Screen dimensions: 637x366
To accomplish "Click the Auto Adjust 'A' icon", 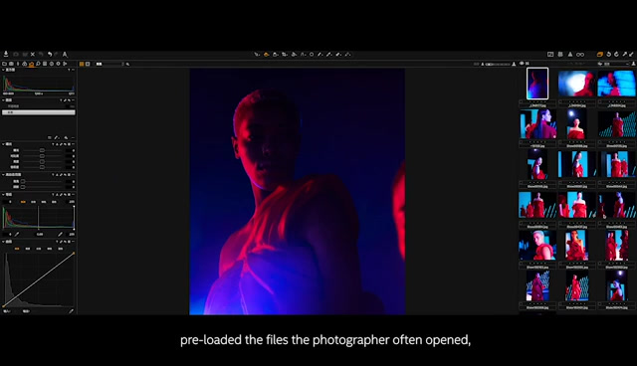I will 65,54.
